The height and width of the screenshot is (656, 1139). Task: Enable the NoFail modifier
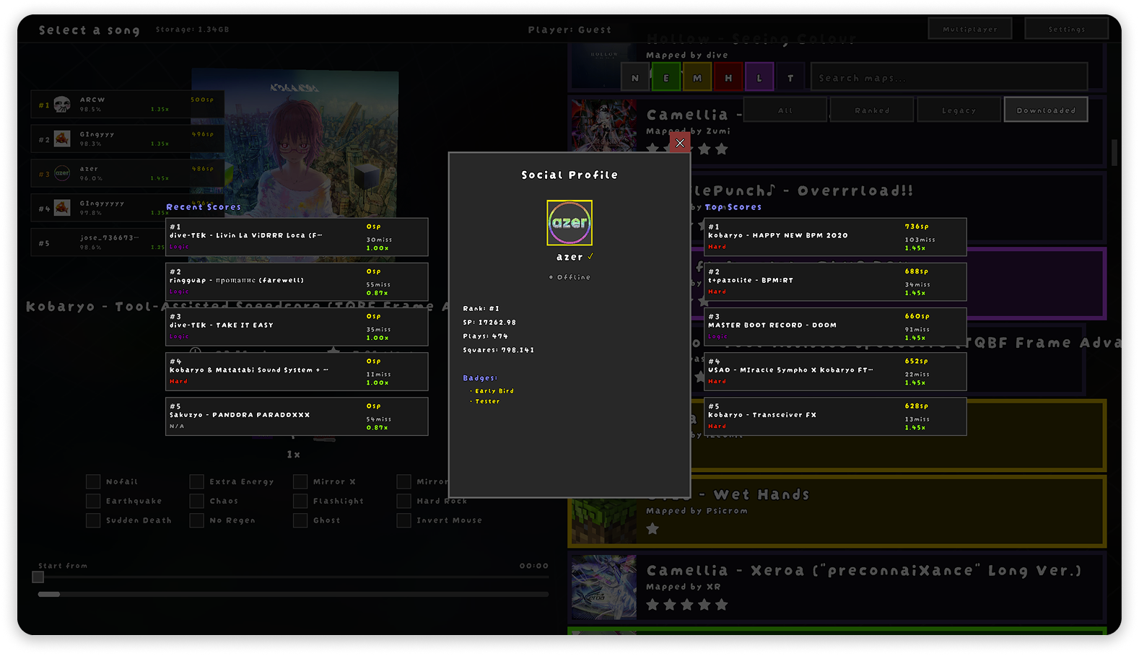click(x=93, y=481)
